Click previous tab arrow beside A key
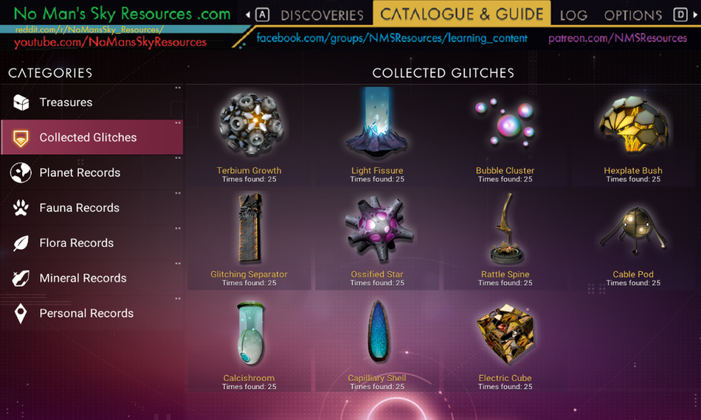This screenshot has height=420, width=701. pos(248,15)
